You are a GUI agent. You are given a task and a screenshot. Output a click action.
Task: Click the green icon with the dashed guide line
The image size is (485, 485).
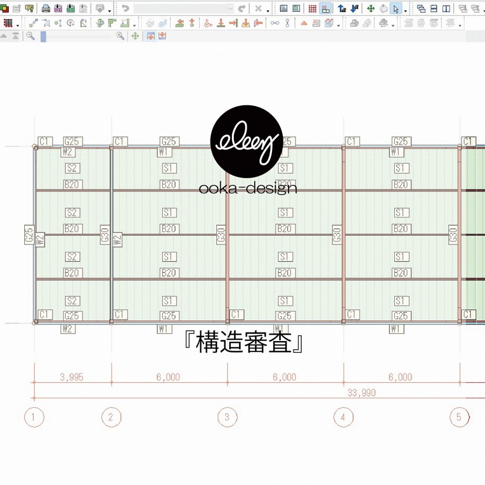(x=125, y=23)
